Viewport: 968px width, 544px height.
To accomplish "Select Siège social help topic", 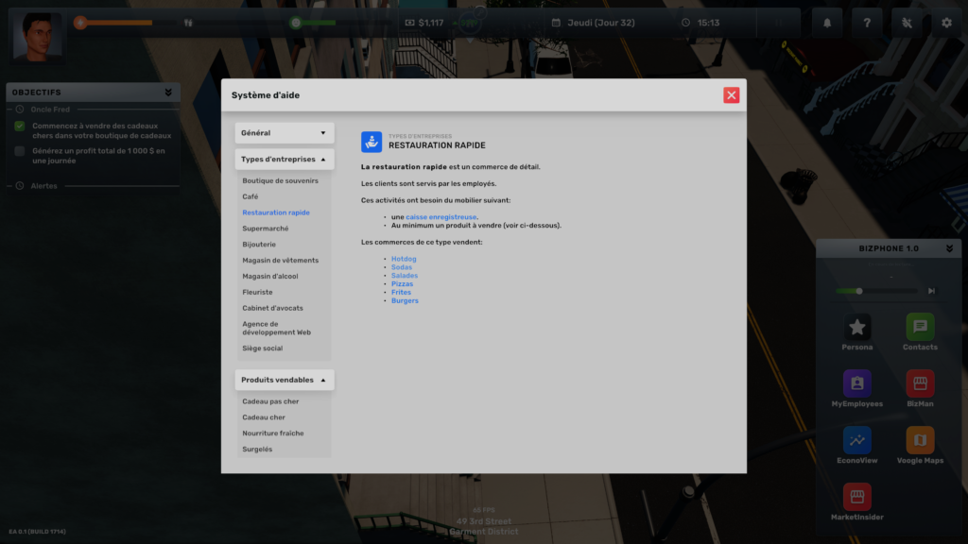I will (263, 348).
